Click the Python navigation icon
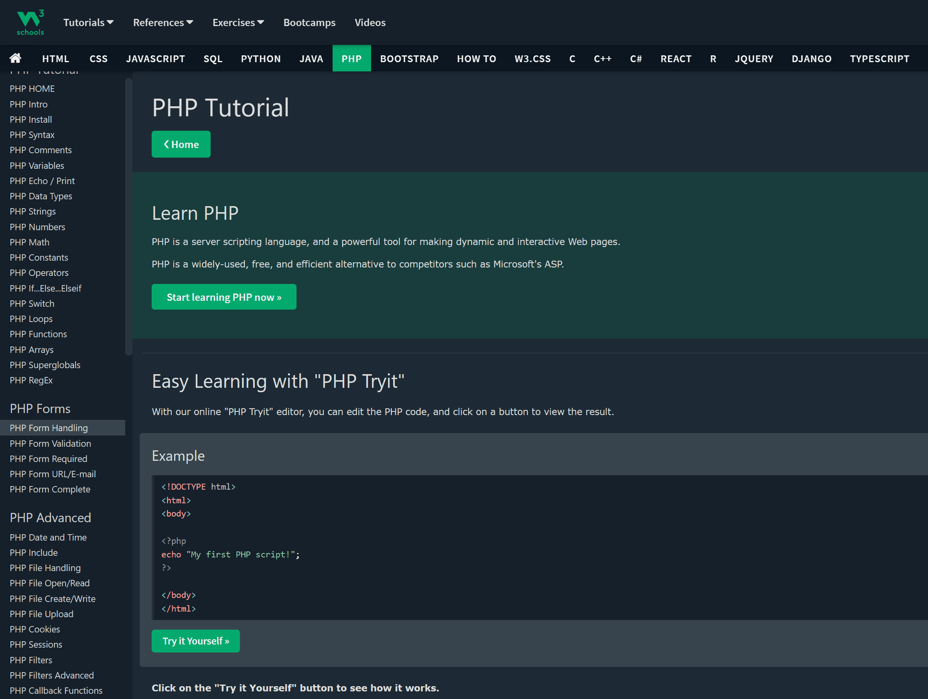The image size is (928, 699). point(260,57)
